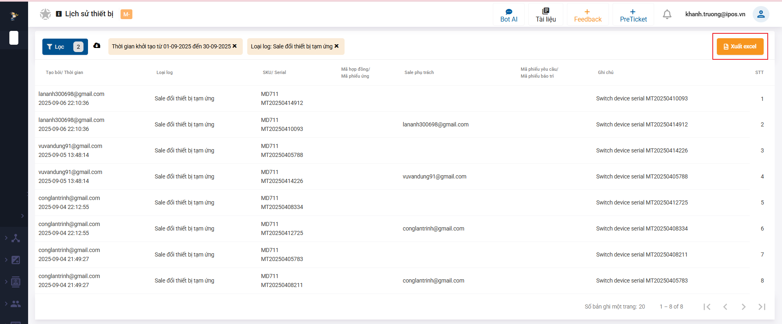This screenshot has width=782, height=324.
Task: Expand the contact card sidebar menu chevron
Action: pos(6,282)
